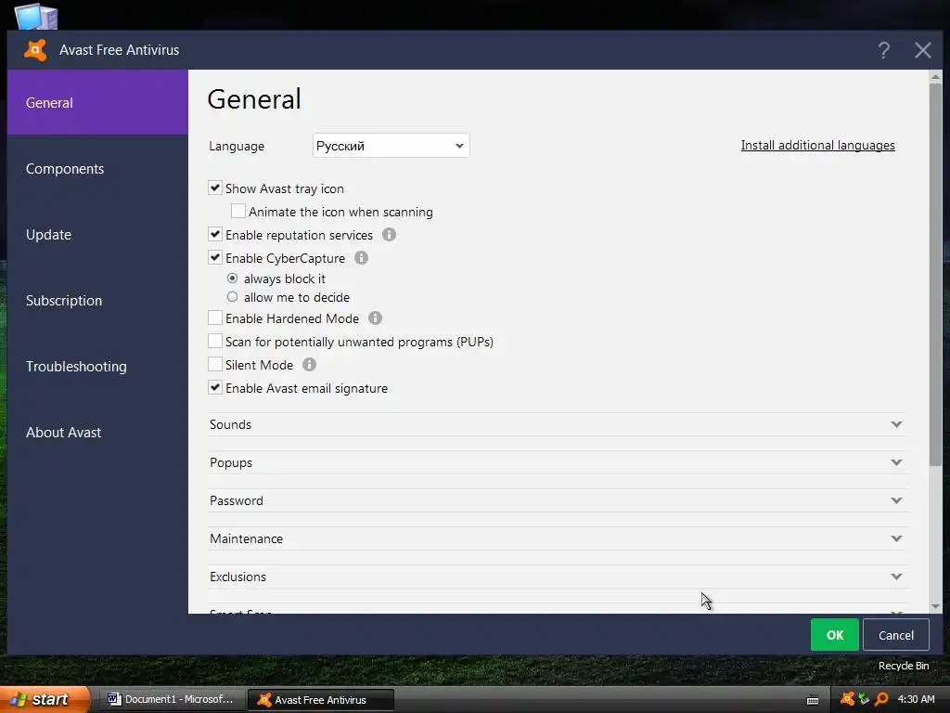
Task: Click info icon beside Enable CyberCapture
Action: coord(361,258)
